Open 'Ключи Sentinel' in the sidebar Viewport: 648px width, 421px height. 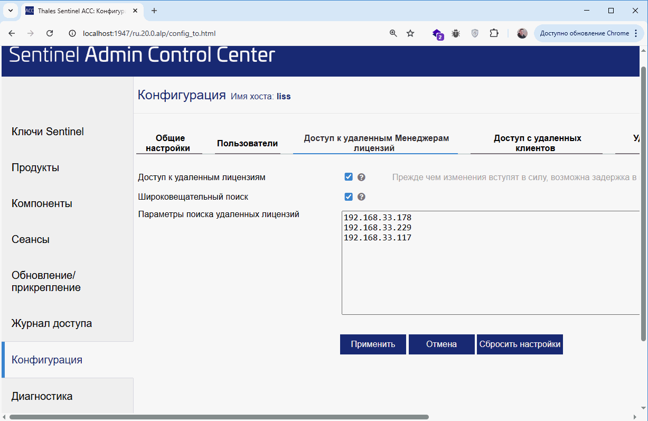coord(48,132)
